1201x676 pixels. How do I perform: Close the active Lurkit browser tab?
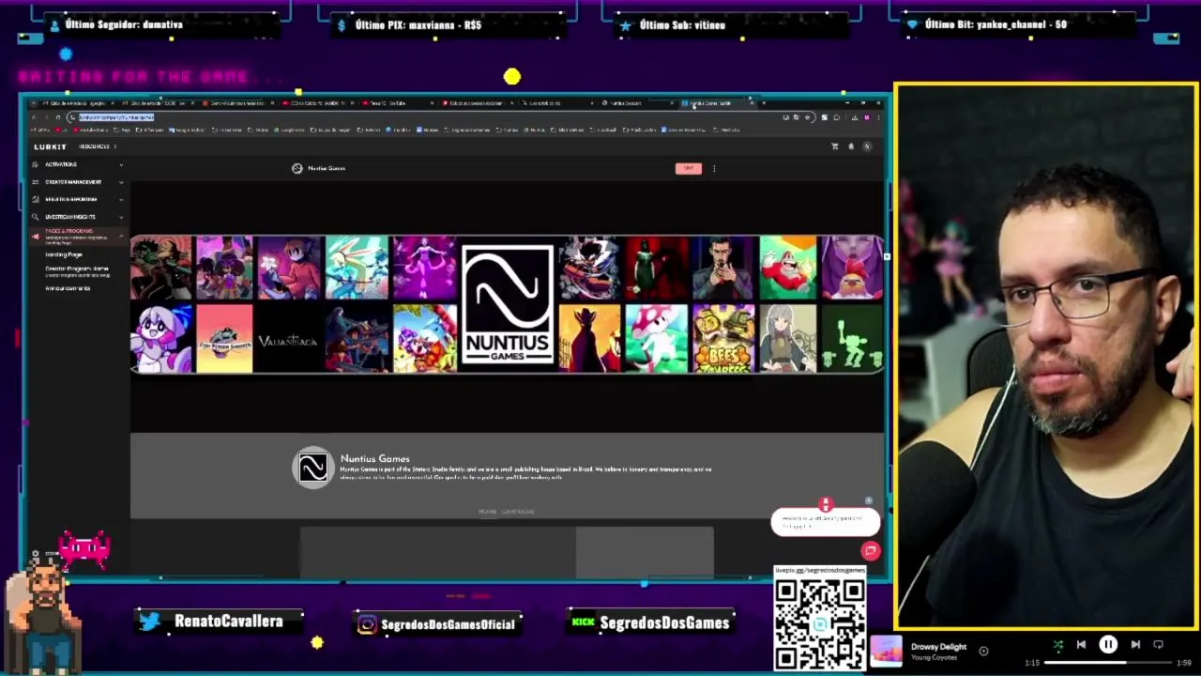point(752,102)
